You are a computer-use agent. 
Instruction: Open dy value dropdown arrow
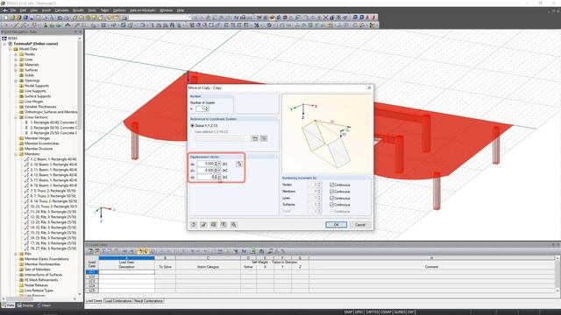(219, 171)
